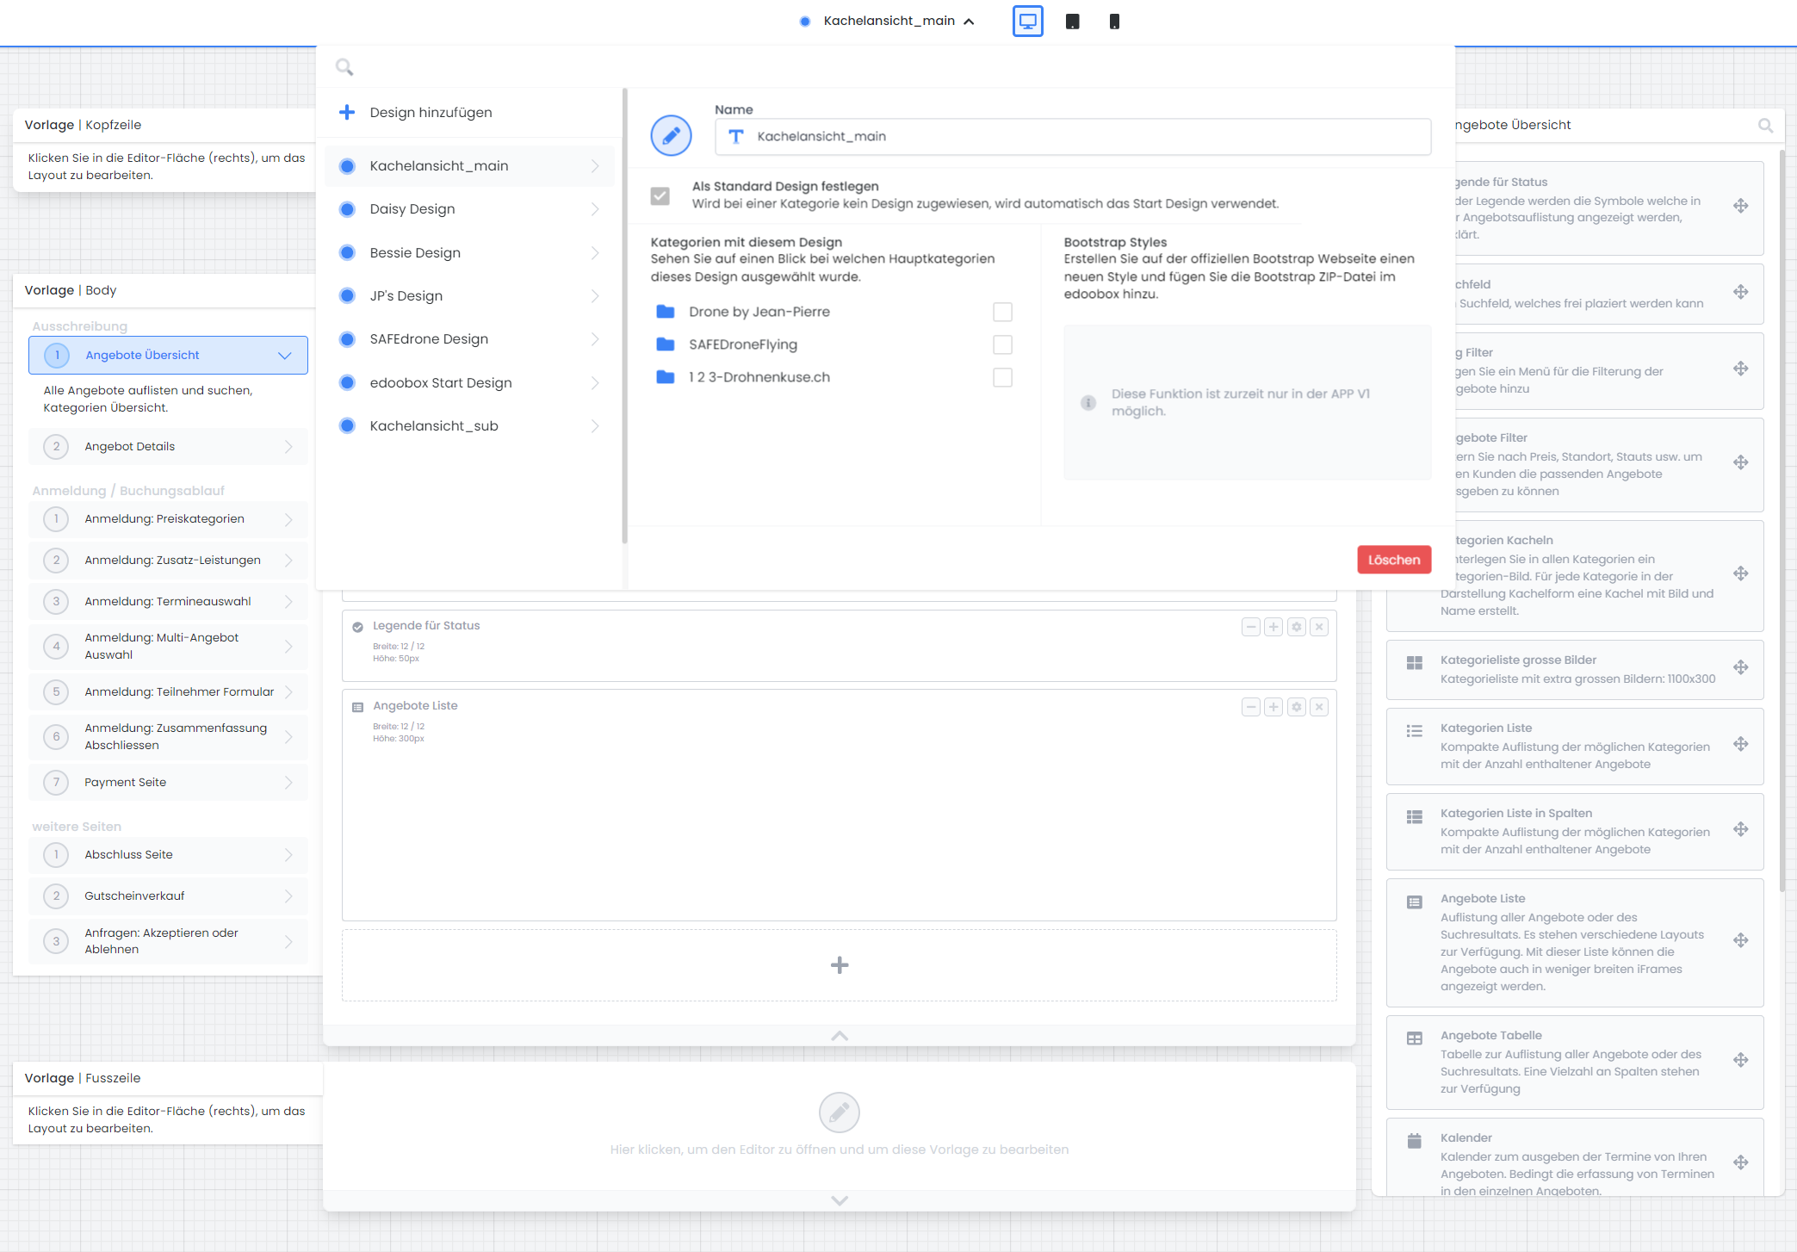Click Design hinzufügen
This screenshot has height=1252, width=1797.
[x=431, y=113]
